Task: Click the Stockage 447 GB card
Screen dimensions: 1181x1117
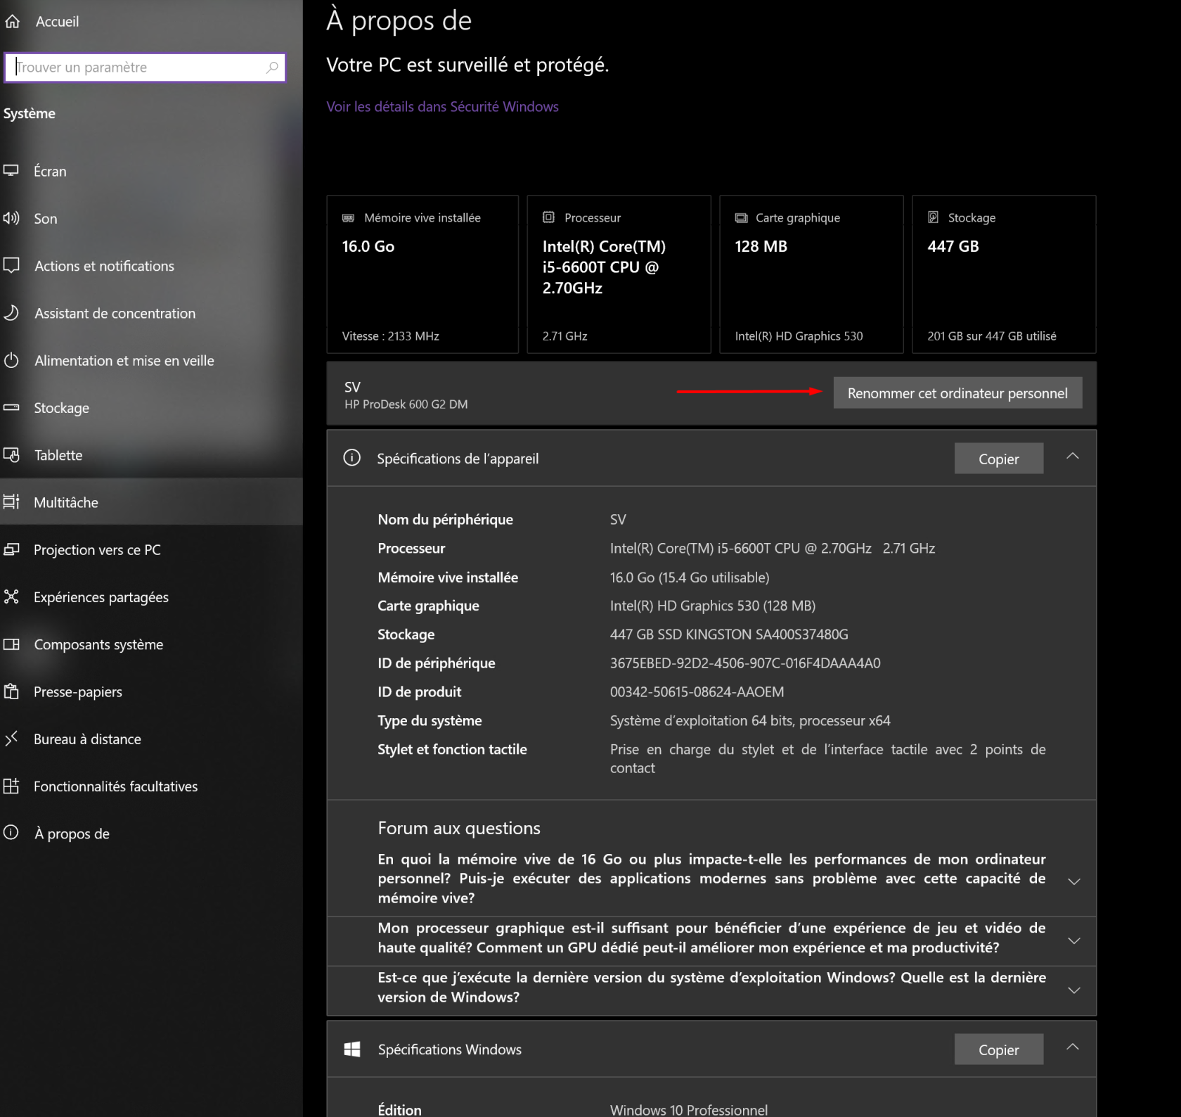Action: pos(1004,274)
